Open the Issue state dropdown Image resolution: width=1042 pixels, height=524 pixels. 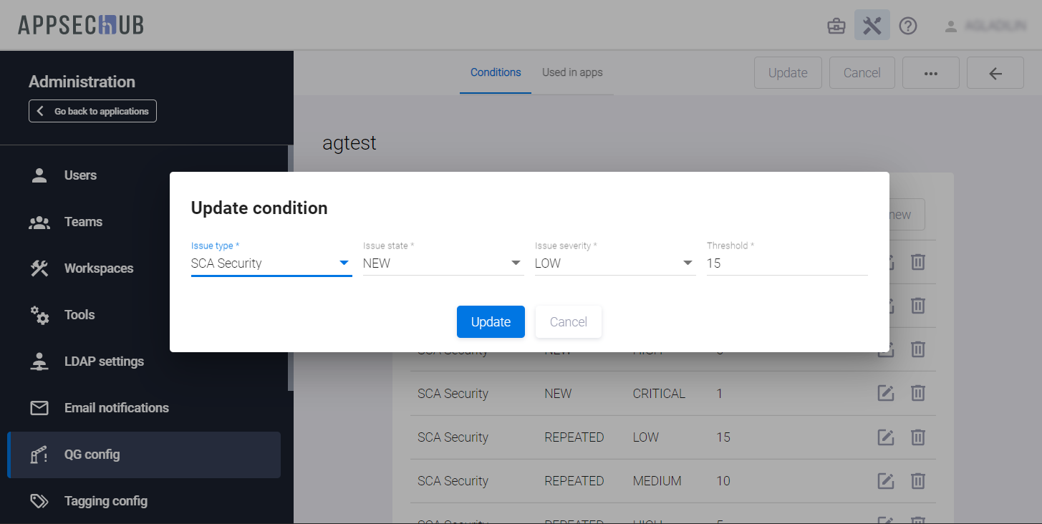coord(515,263)
